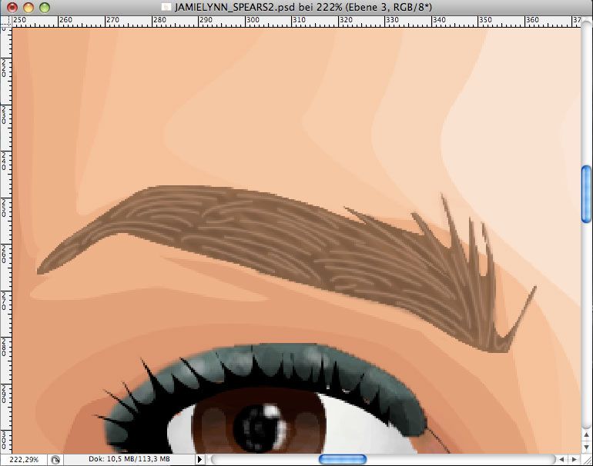Click the horizontal scrollbar blue thumb
The width and height of the screenshot is (593, 466).
point(343,460)
